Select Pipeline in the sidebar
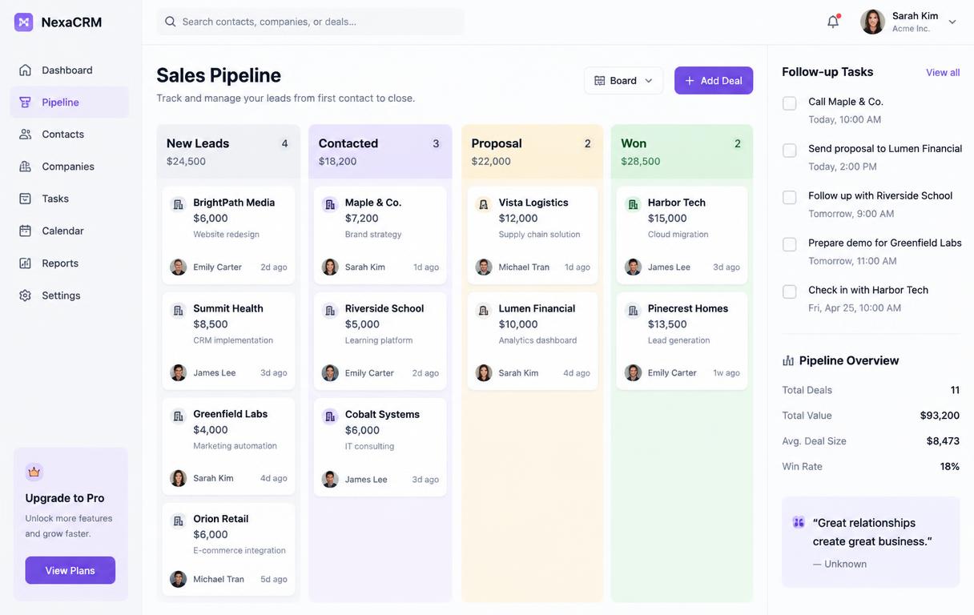This screenshot has height=615, width=974. tap(69, 102)
